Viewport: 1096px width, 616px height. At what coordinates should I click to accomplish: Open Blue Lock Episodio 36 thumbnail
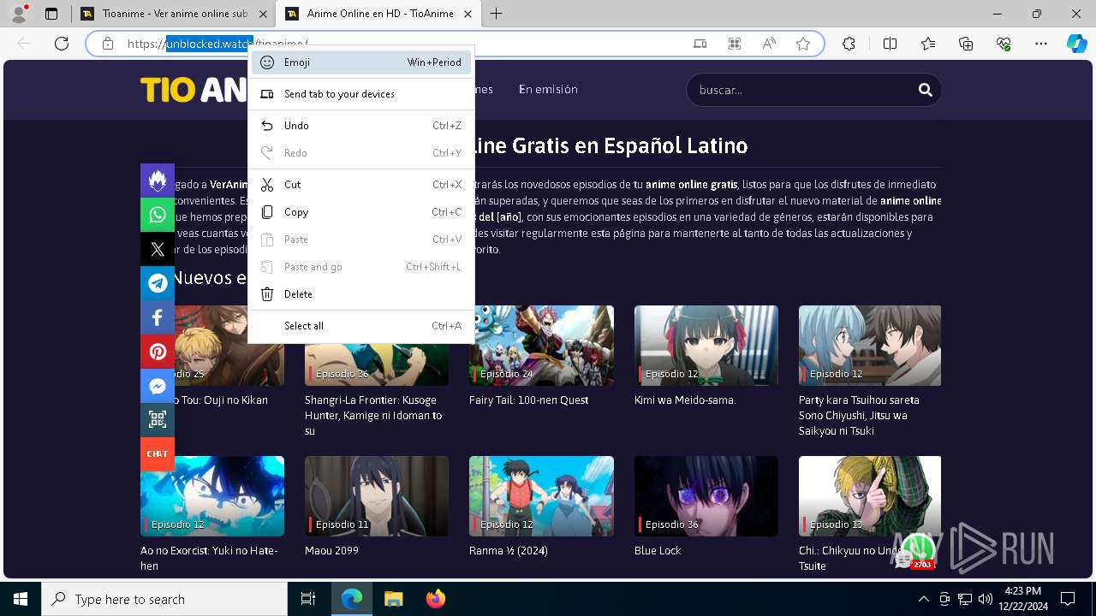[x=706, y=496]
